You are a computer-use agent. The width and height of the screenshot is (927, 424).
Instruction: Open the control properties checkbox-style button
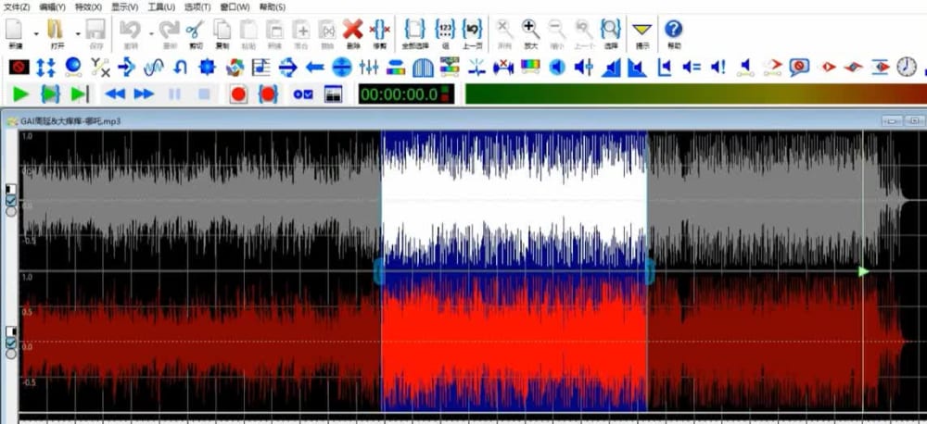coord(303,94)
